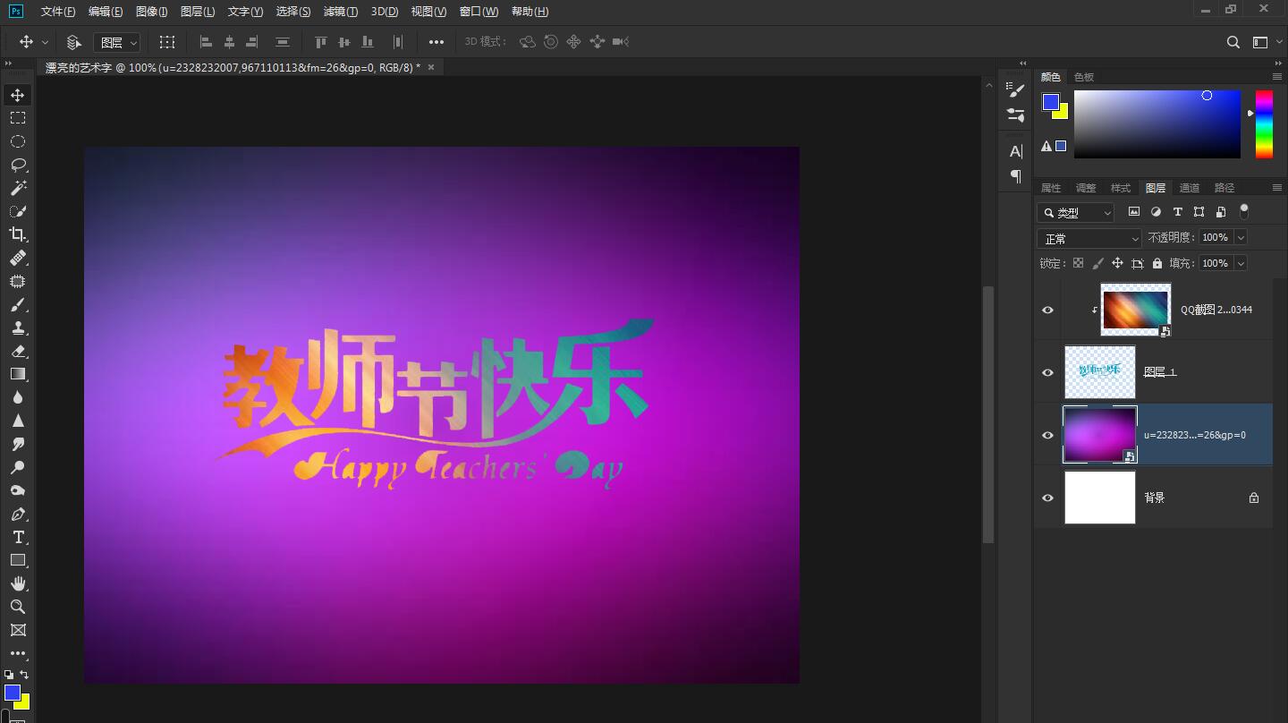The width and height of the screenshot is (1288, 723).
Task: Open the layer filter 类型 dropdown
Action: click(1075, 212)
